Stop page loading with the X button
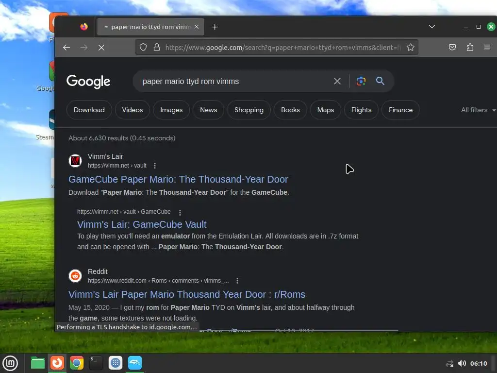 point(101,48)
